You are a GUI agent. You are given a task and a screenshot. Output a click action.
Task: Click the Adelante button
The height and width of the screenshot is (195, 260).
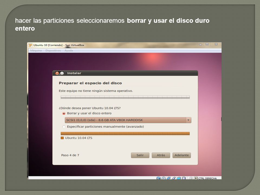click(181, 155)
